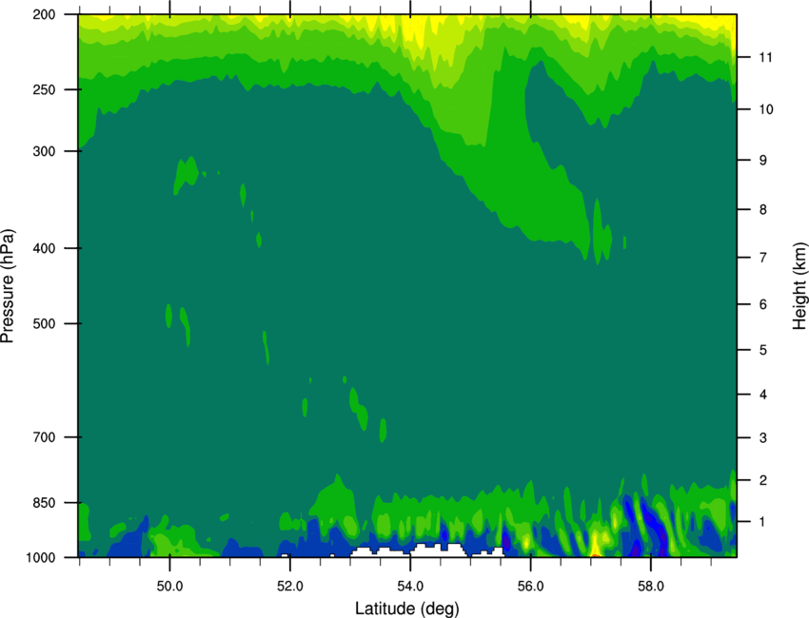Select the 500 pressure tick label
The height and width of the screenshot is (618, 809).
point(45,323)
